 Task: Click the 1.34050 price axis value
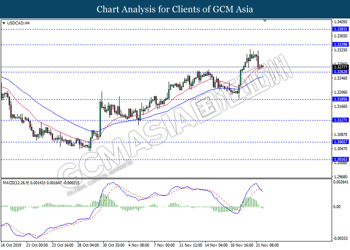(x=340, y=21)
